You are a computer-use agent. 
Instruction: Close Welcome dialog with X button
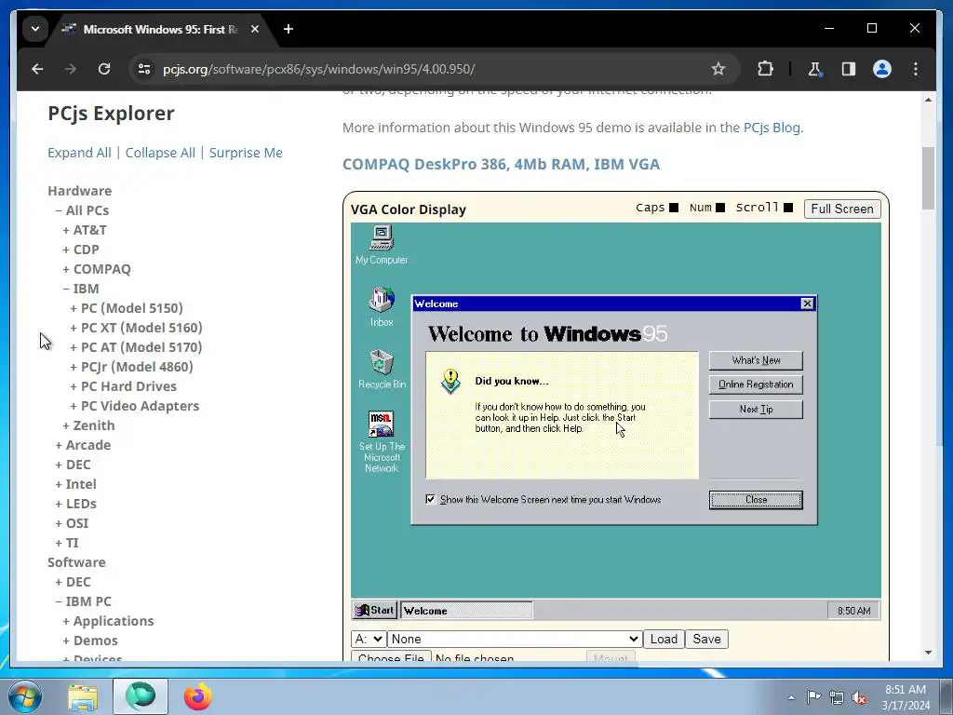pos(807,304)
